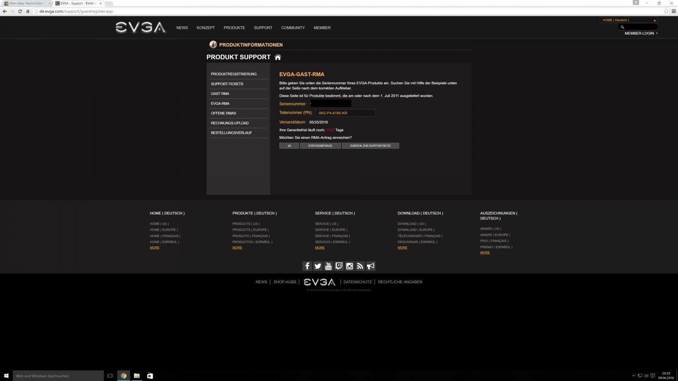
Task: Click MORE under DOWNLOAD (DEUTSCH) column
Action: (403, 248)
